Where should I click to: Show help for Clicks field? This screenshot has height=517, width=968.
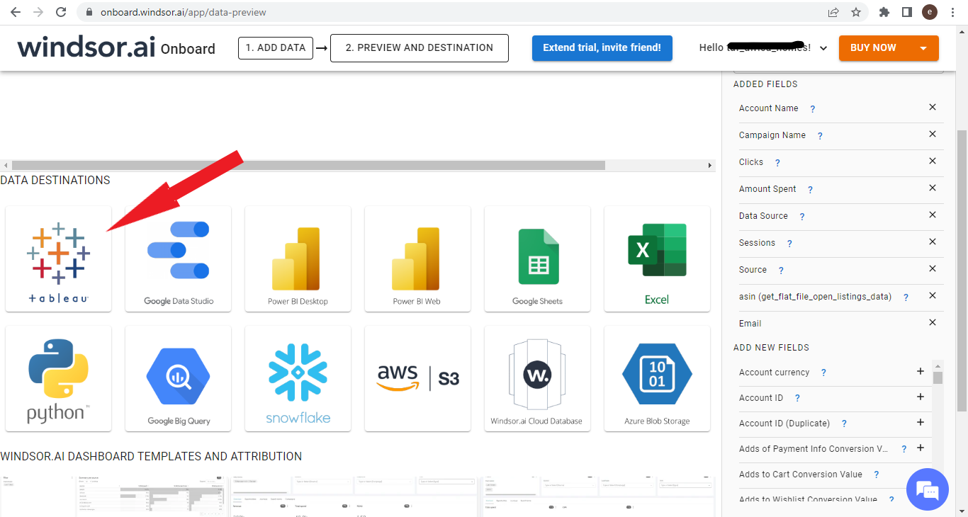pos(777,163)
